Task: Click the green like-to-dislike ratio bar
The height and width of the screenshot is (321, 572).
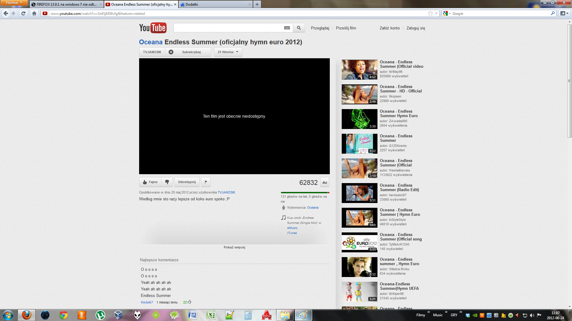Action: click(301, 192)
